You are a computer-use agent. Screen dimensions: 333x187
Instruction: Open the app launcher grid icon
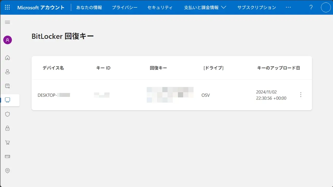(7, 7)
